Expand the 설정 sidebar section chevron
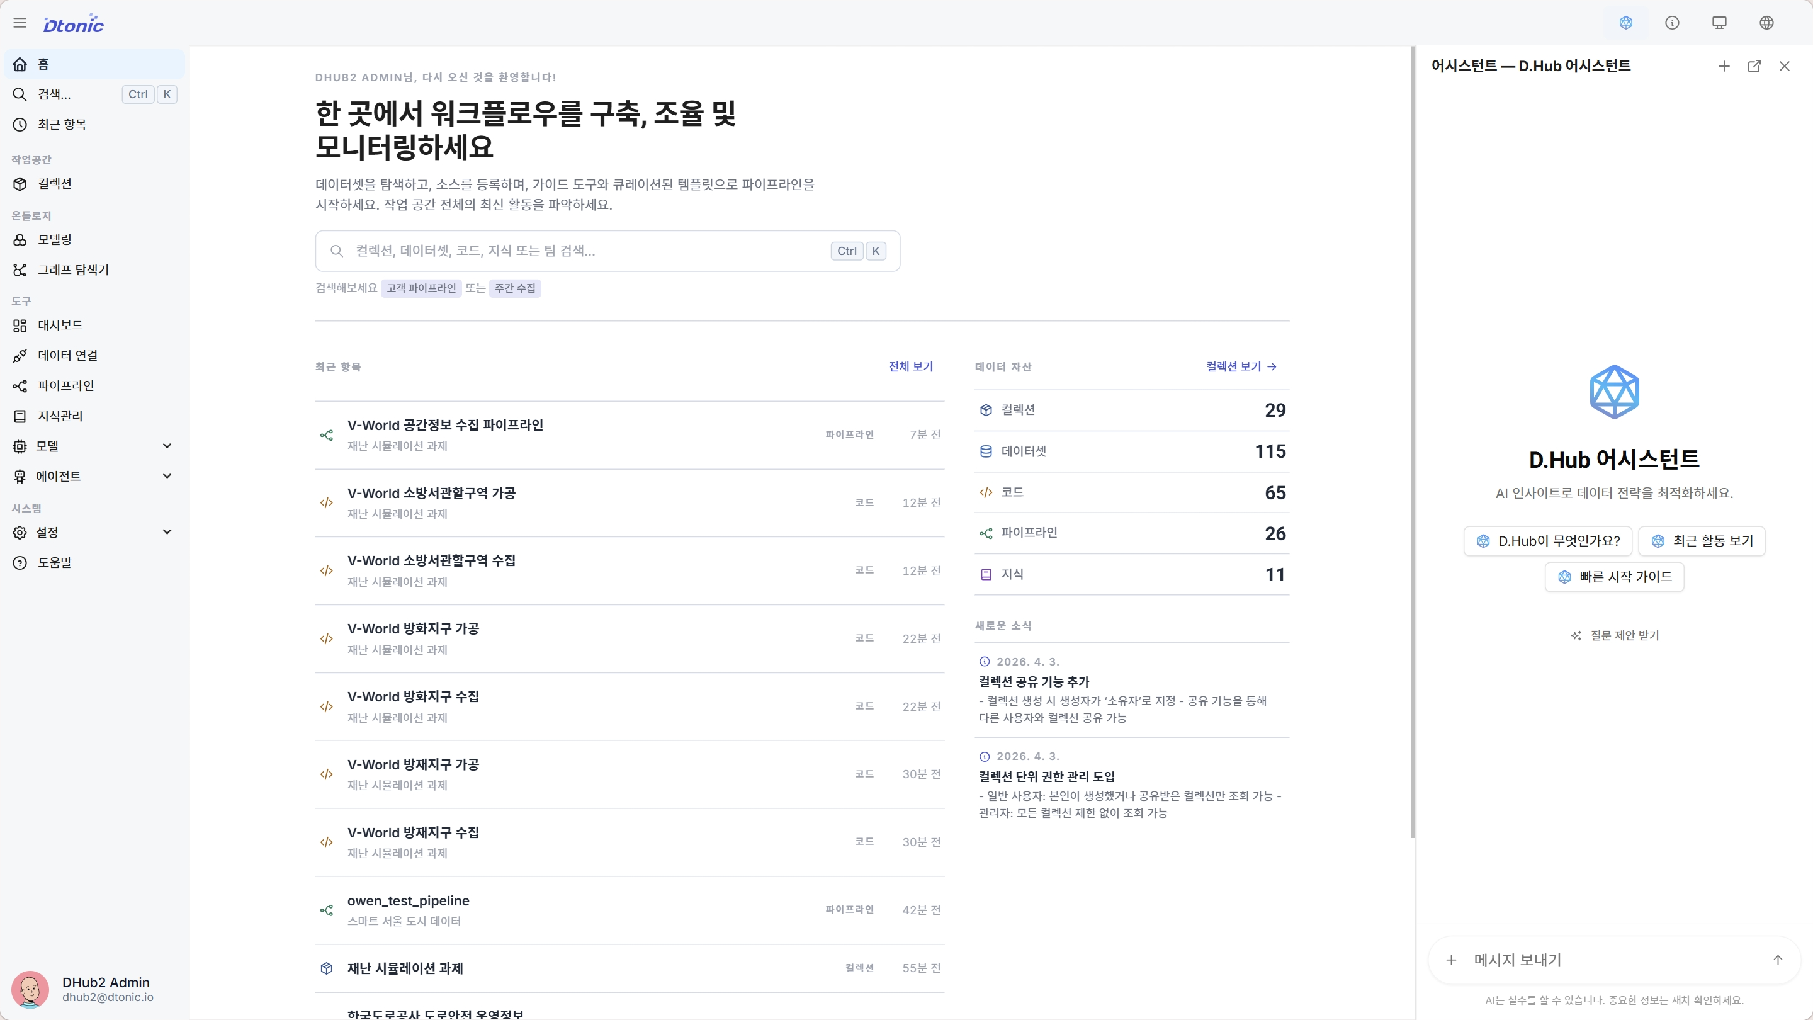1813x1020 pixels. point(167,532)
